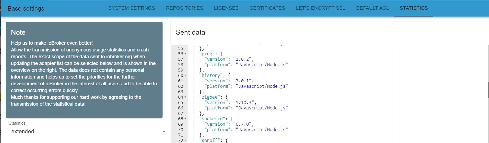
Task: Click line number 55 in the gutter
Action: (x=180, y=48)
